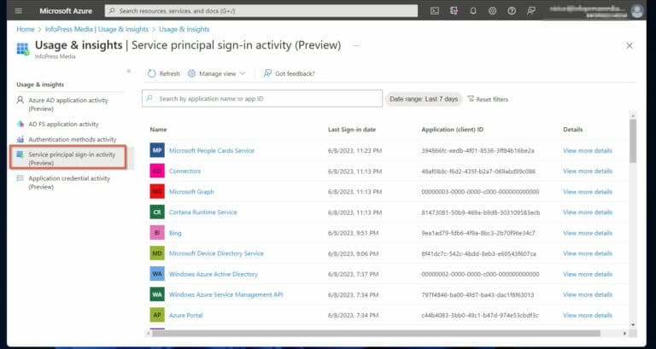The image size is (656, 349).
Task: View more details for People Cards Service
Action: pos(588,150)
